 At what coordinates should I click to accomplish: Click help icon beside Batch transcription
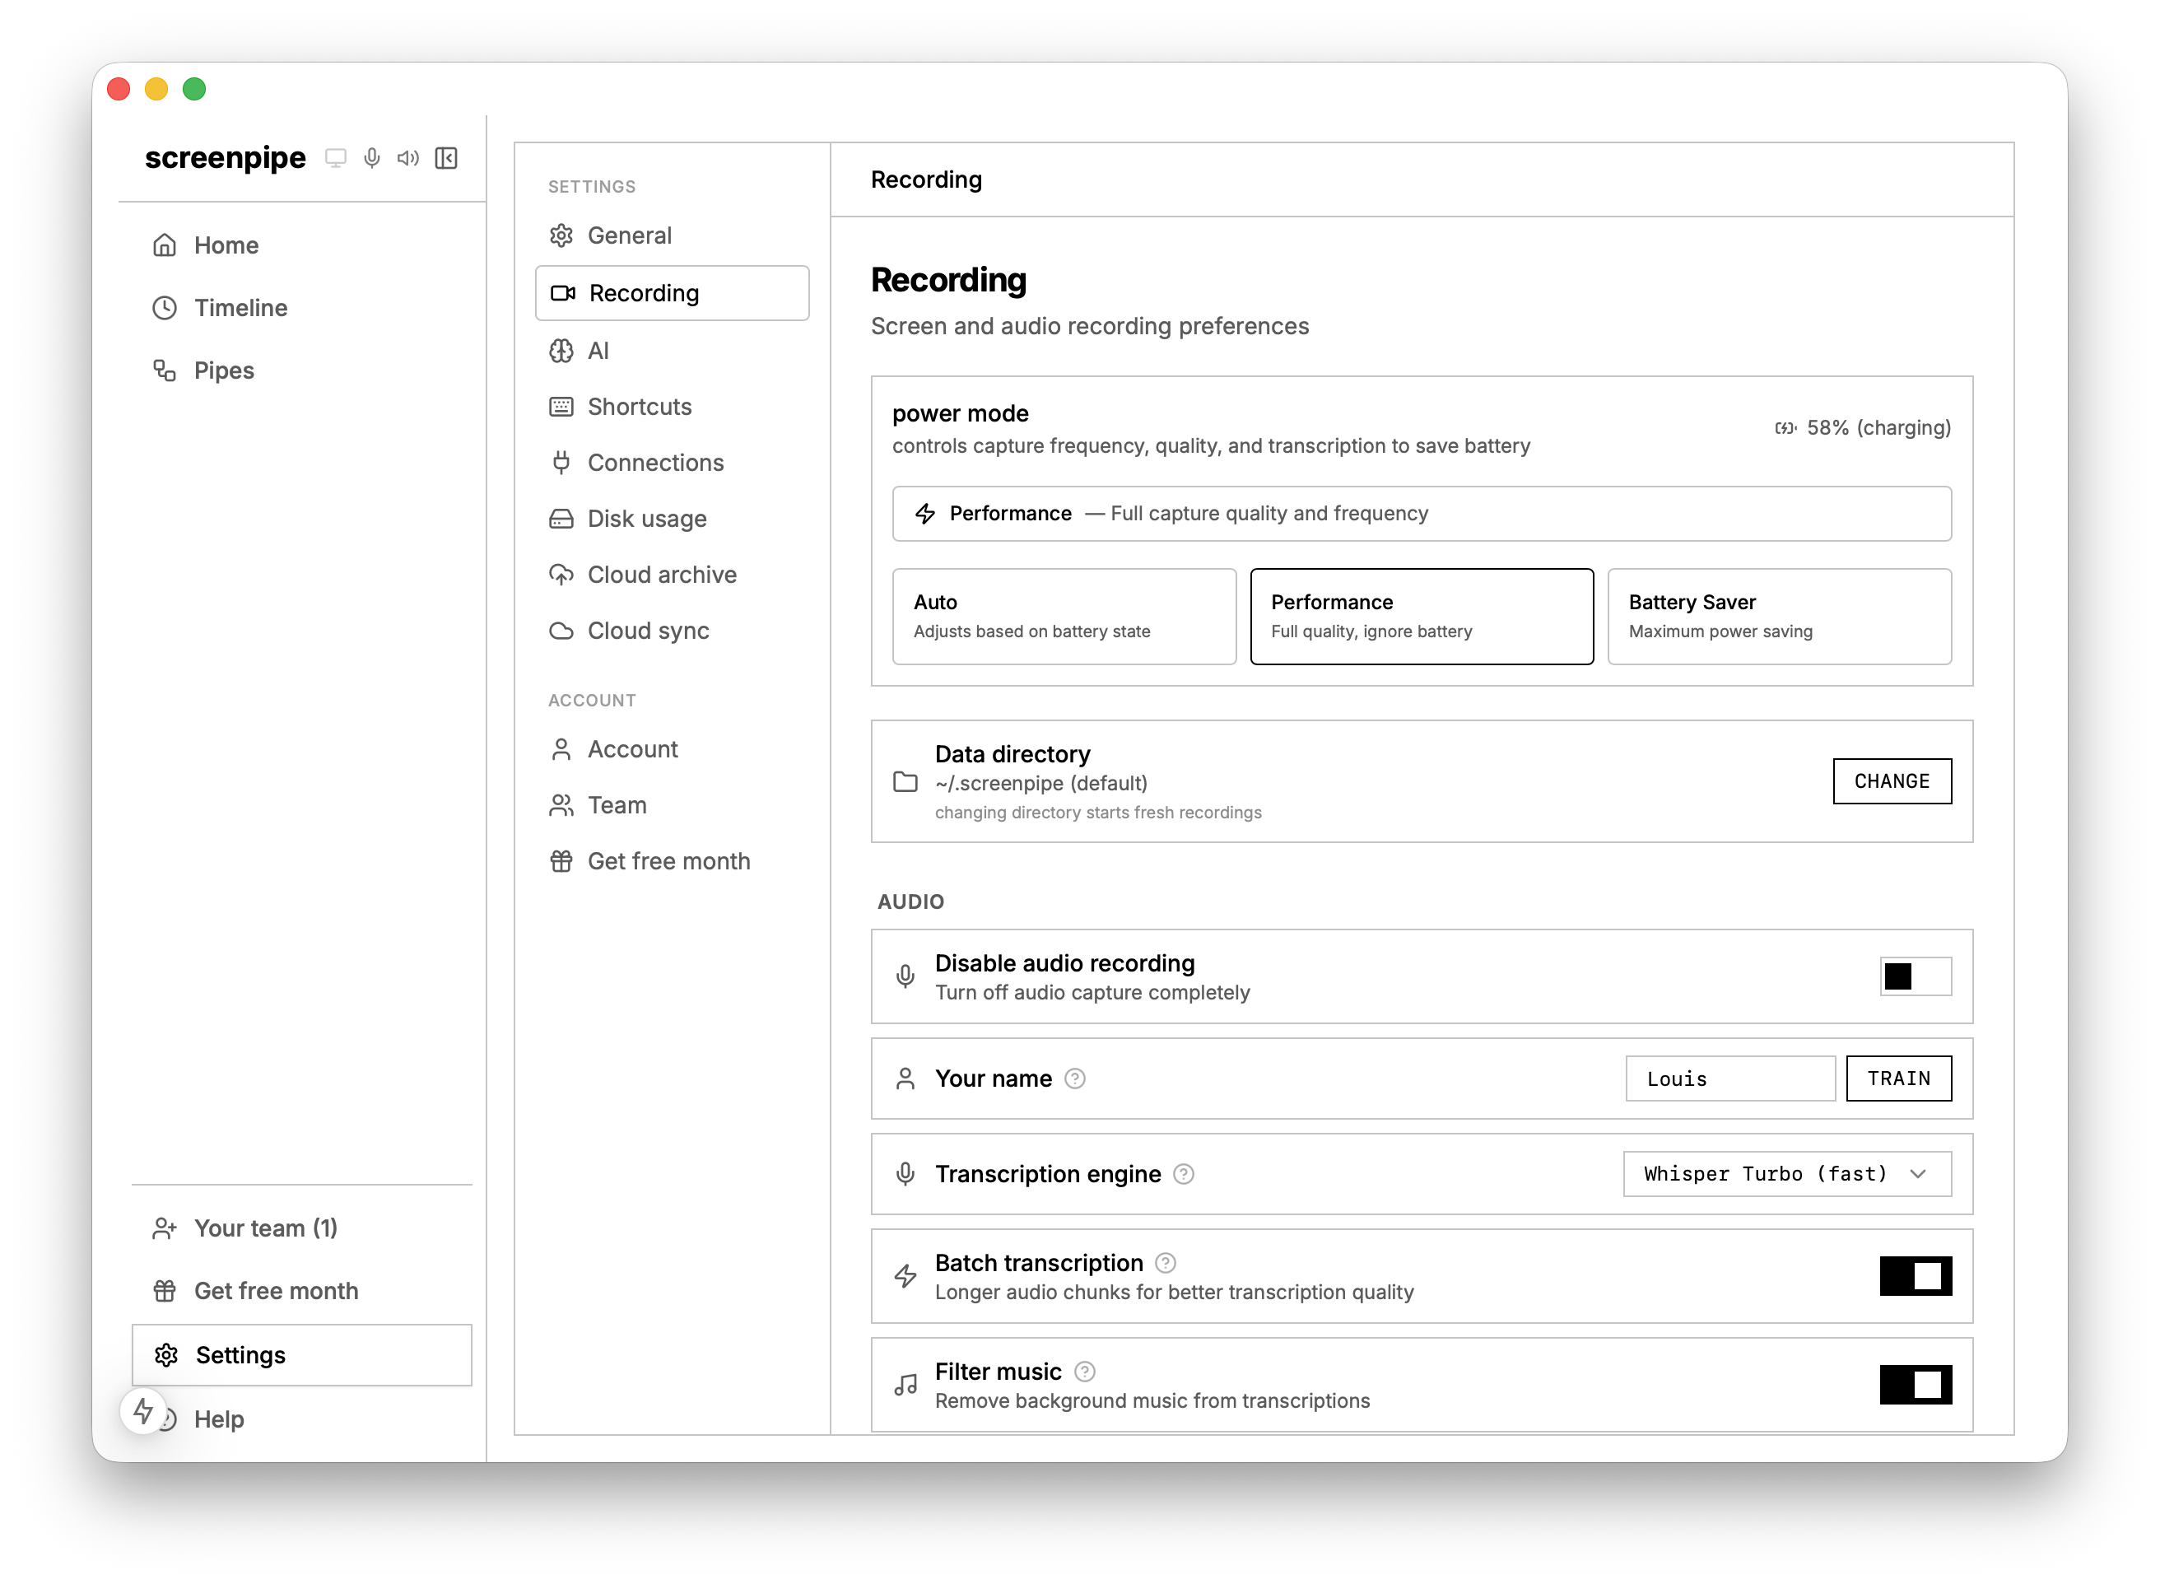[1165, 1263]
